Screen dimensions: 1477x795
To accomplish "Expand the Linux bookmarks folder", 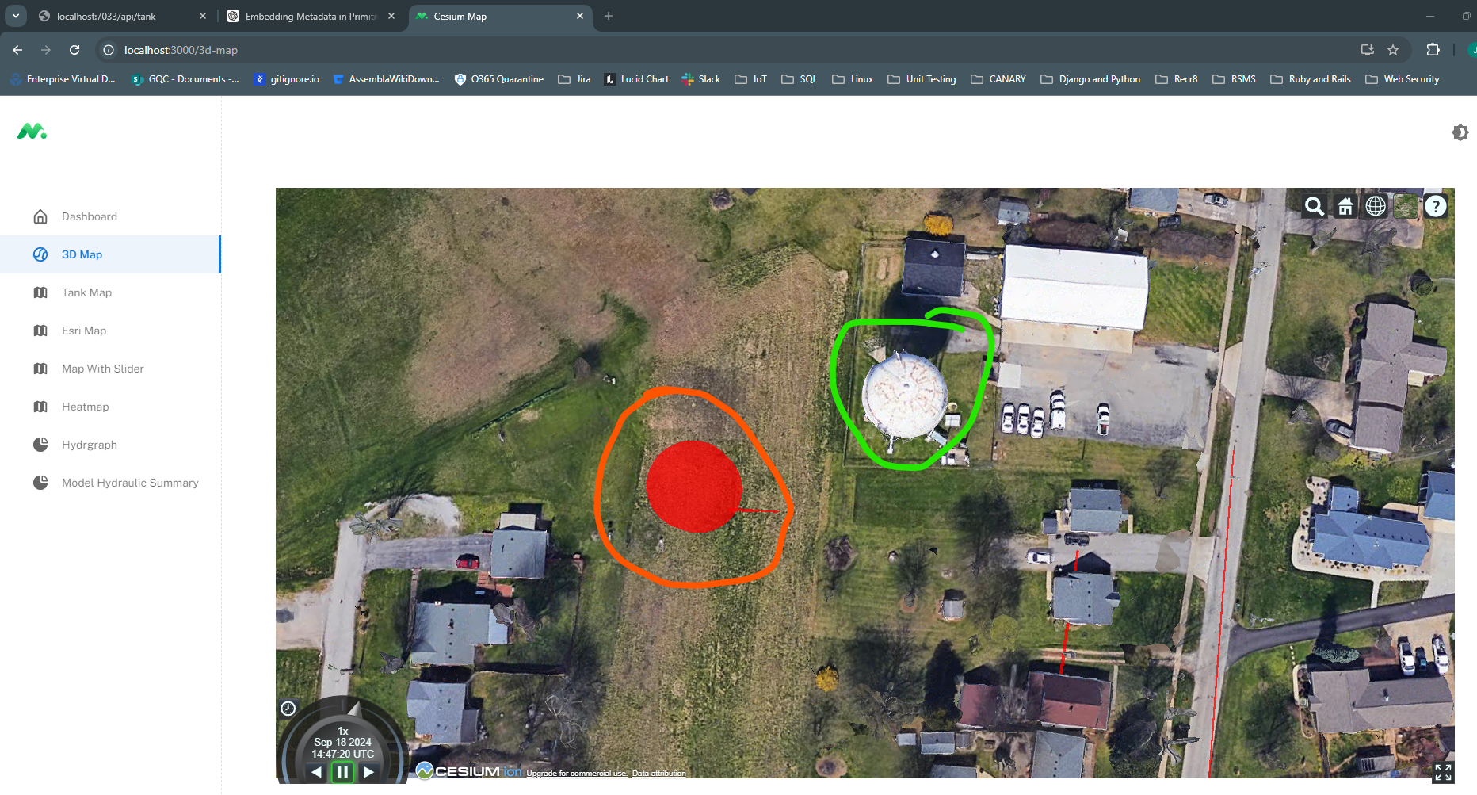I will click(853, 79).
